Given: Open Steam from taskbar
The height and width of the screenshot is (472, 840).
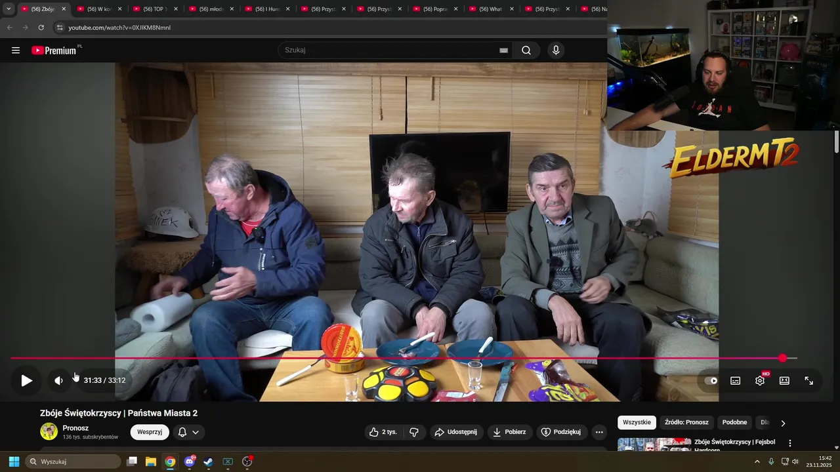Looking at the screenshot, I should coord(208,462).
